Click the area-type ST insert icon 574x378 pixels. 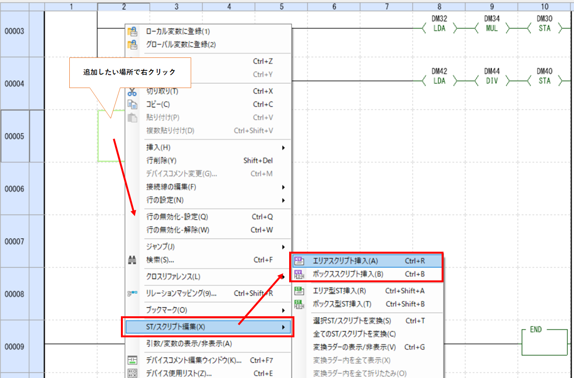tap(299, 290)
